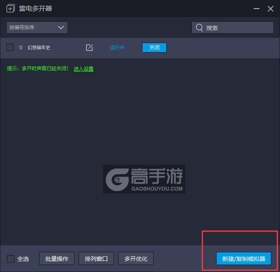Viewport: 280px width, 272px height.
Task: Click the edit icon for 幻想编年史
Action: click(x=89, y=48)
